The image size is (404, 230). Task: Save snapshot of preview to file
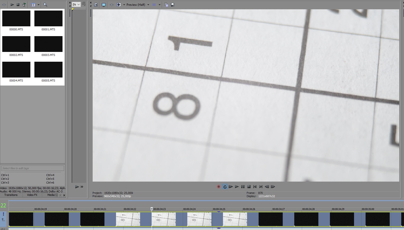click(172, 5)
